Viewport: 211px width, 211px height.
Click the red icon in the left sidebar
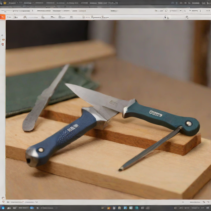pos(3,45)
